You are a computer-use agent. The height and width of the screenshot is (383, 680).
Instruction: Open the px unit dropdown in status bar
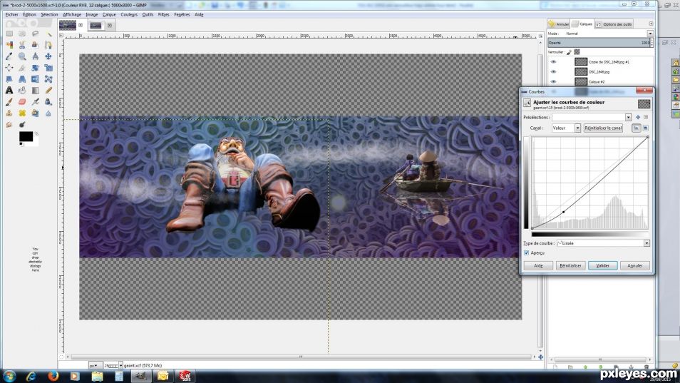coord(95,366)
